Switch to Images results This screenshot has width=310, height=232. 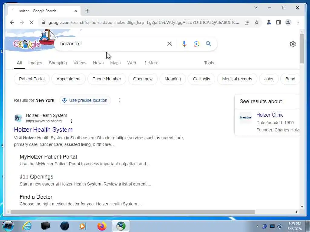35,63
